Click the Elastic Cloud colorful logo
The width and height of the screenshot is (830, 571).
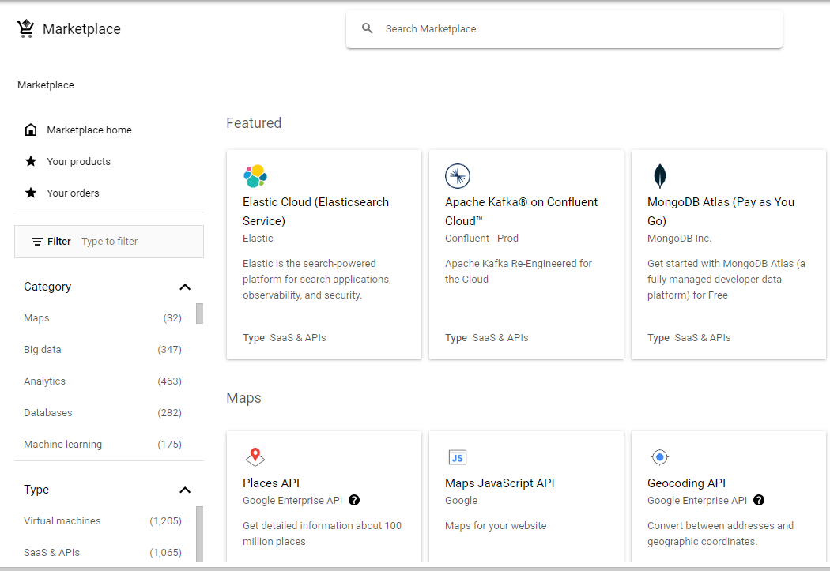(255, 176)
